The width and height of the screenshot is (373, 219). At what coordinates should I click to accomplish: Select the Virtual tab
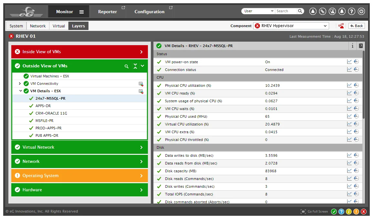(x=59, y=26)
